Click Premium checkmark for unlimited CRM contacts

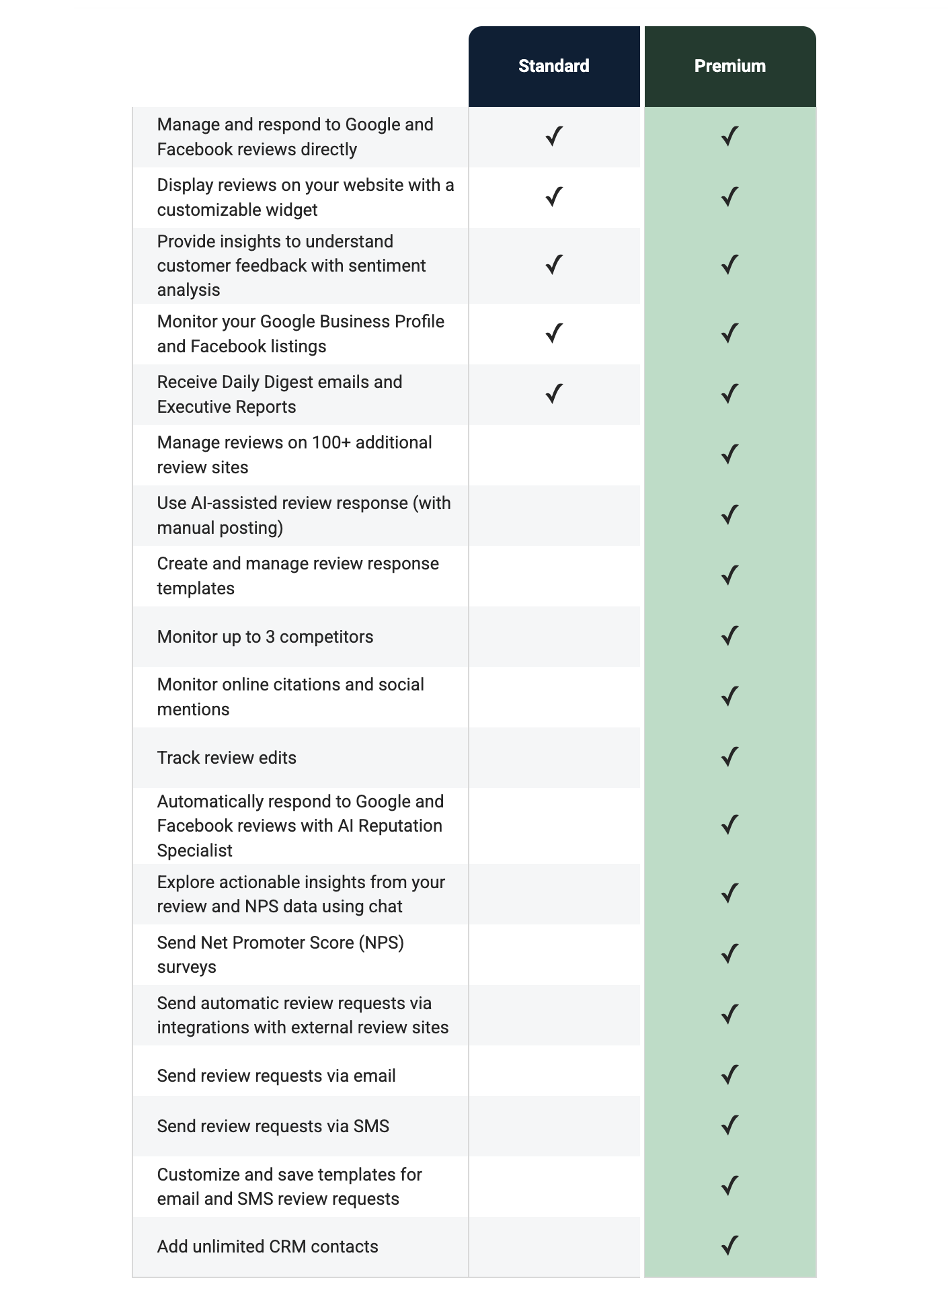coord(729,1246)
